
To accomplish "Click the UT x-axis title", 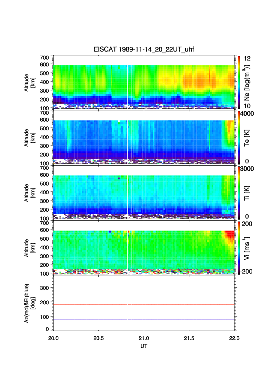I will 144,346.
